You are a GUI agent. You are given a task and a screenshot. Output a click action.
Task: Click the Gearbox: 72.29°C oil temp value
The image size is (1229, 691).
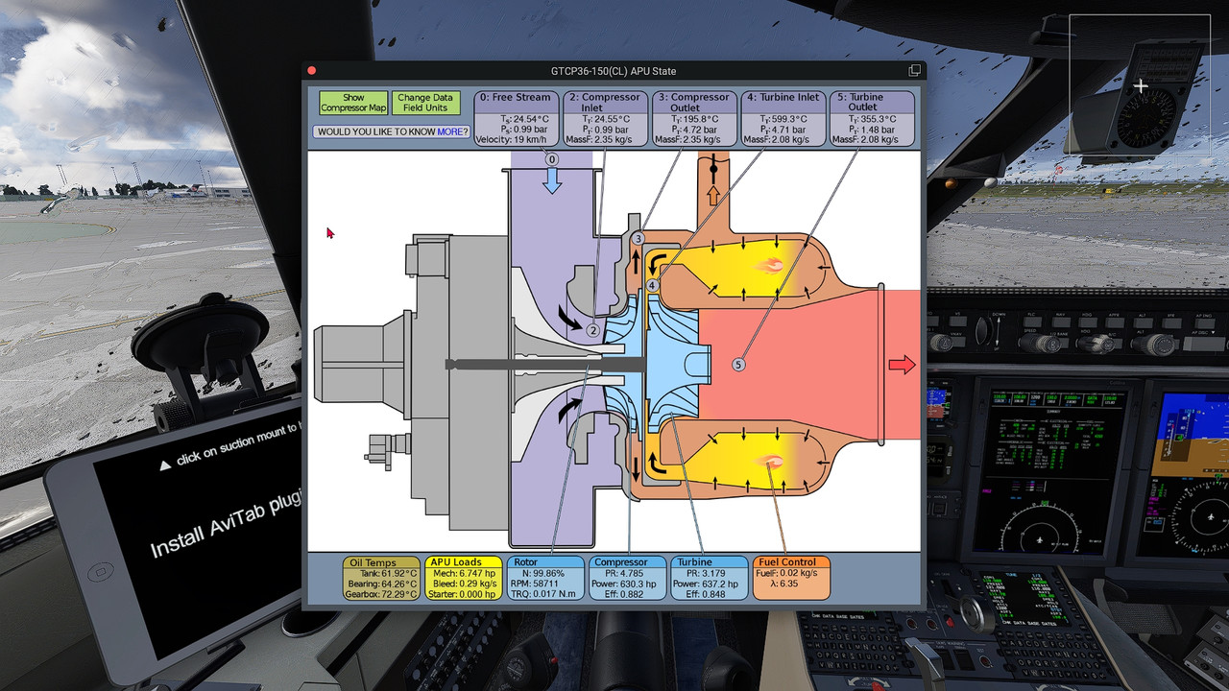[x=382, y=594]
